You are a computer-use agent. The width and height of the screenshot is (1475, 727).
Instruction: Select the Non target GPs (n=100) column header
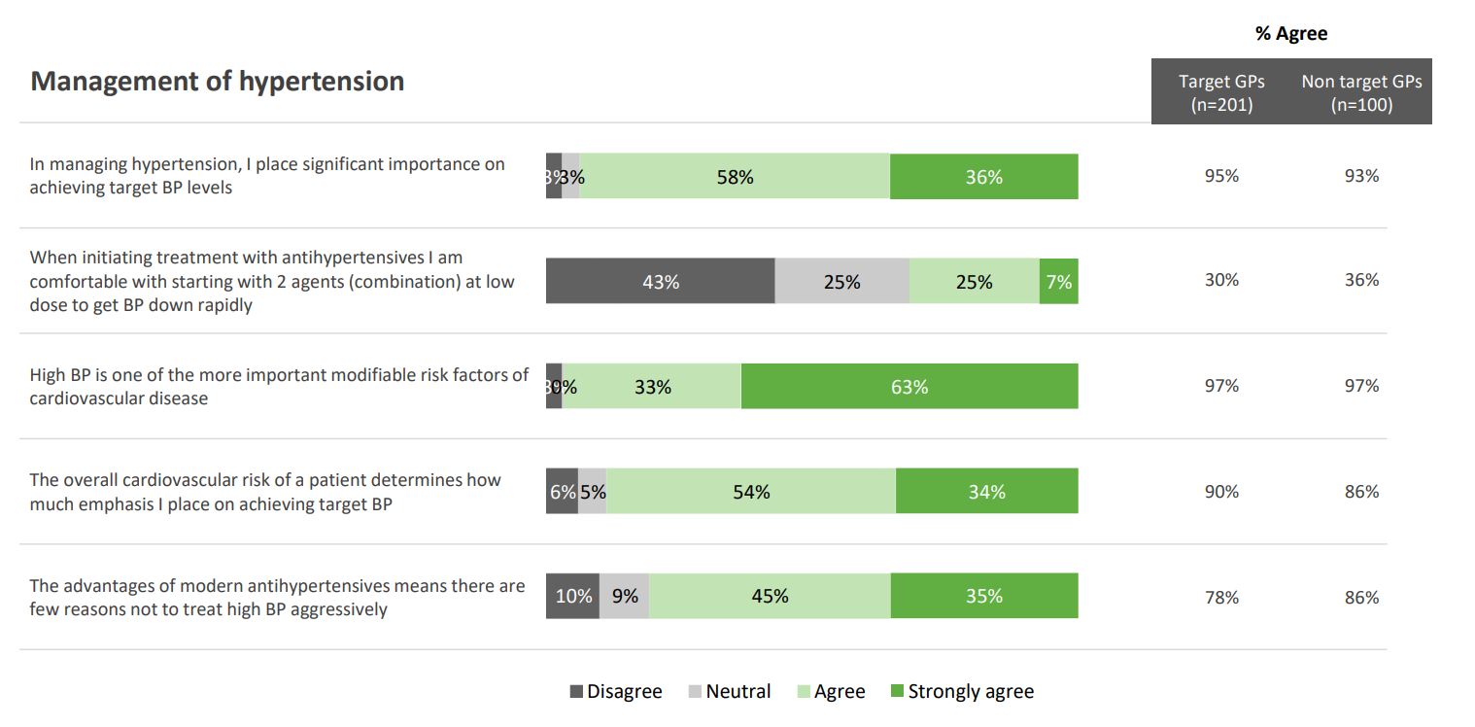(x=1361, y=93)
